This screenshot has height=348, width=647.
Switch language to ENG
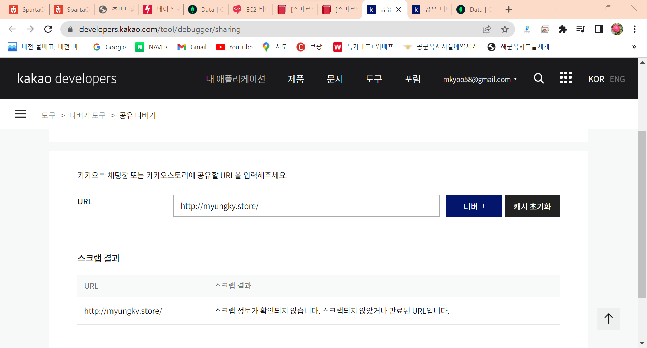point(617,79)
